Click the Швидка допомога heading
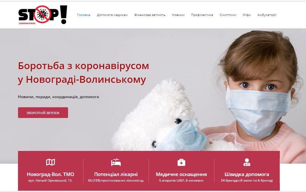 [x=247, y=174]
